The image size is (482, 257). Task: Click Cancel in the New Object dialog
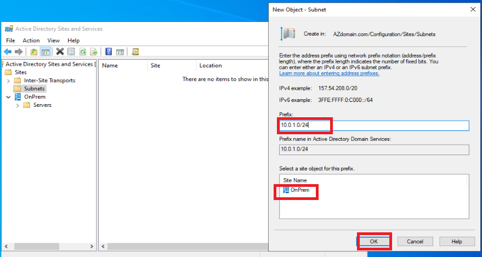coord(415,241)
